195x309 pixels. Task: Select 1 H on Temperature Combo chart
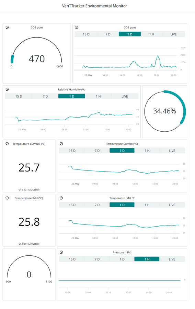click(147, 151)
